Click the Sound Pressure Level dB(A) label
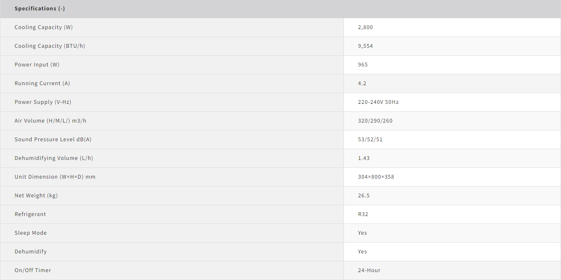The width and height of the screenshot is (561, 280). click(53, 140)
